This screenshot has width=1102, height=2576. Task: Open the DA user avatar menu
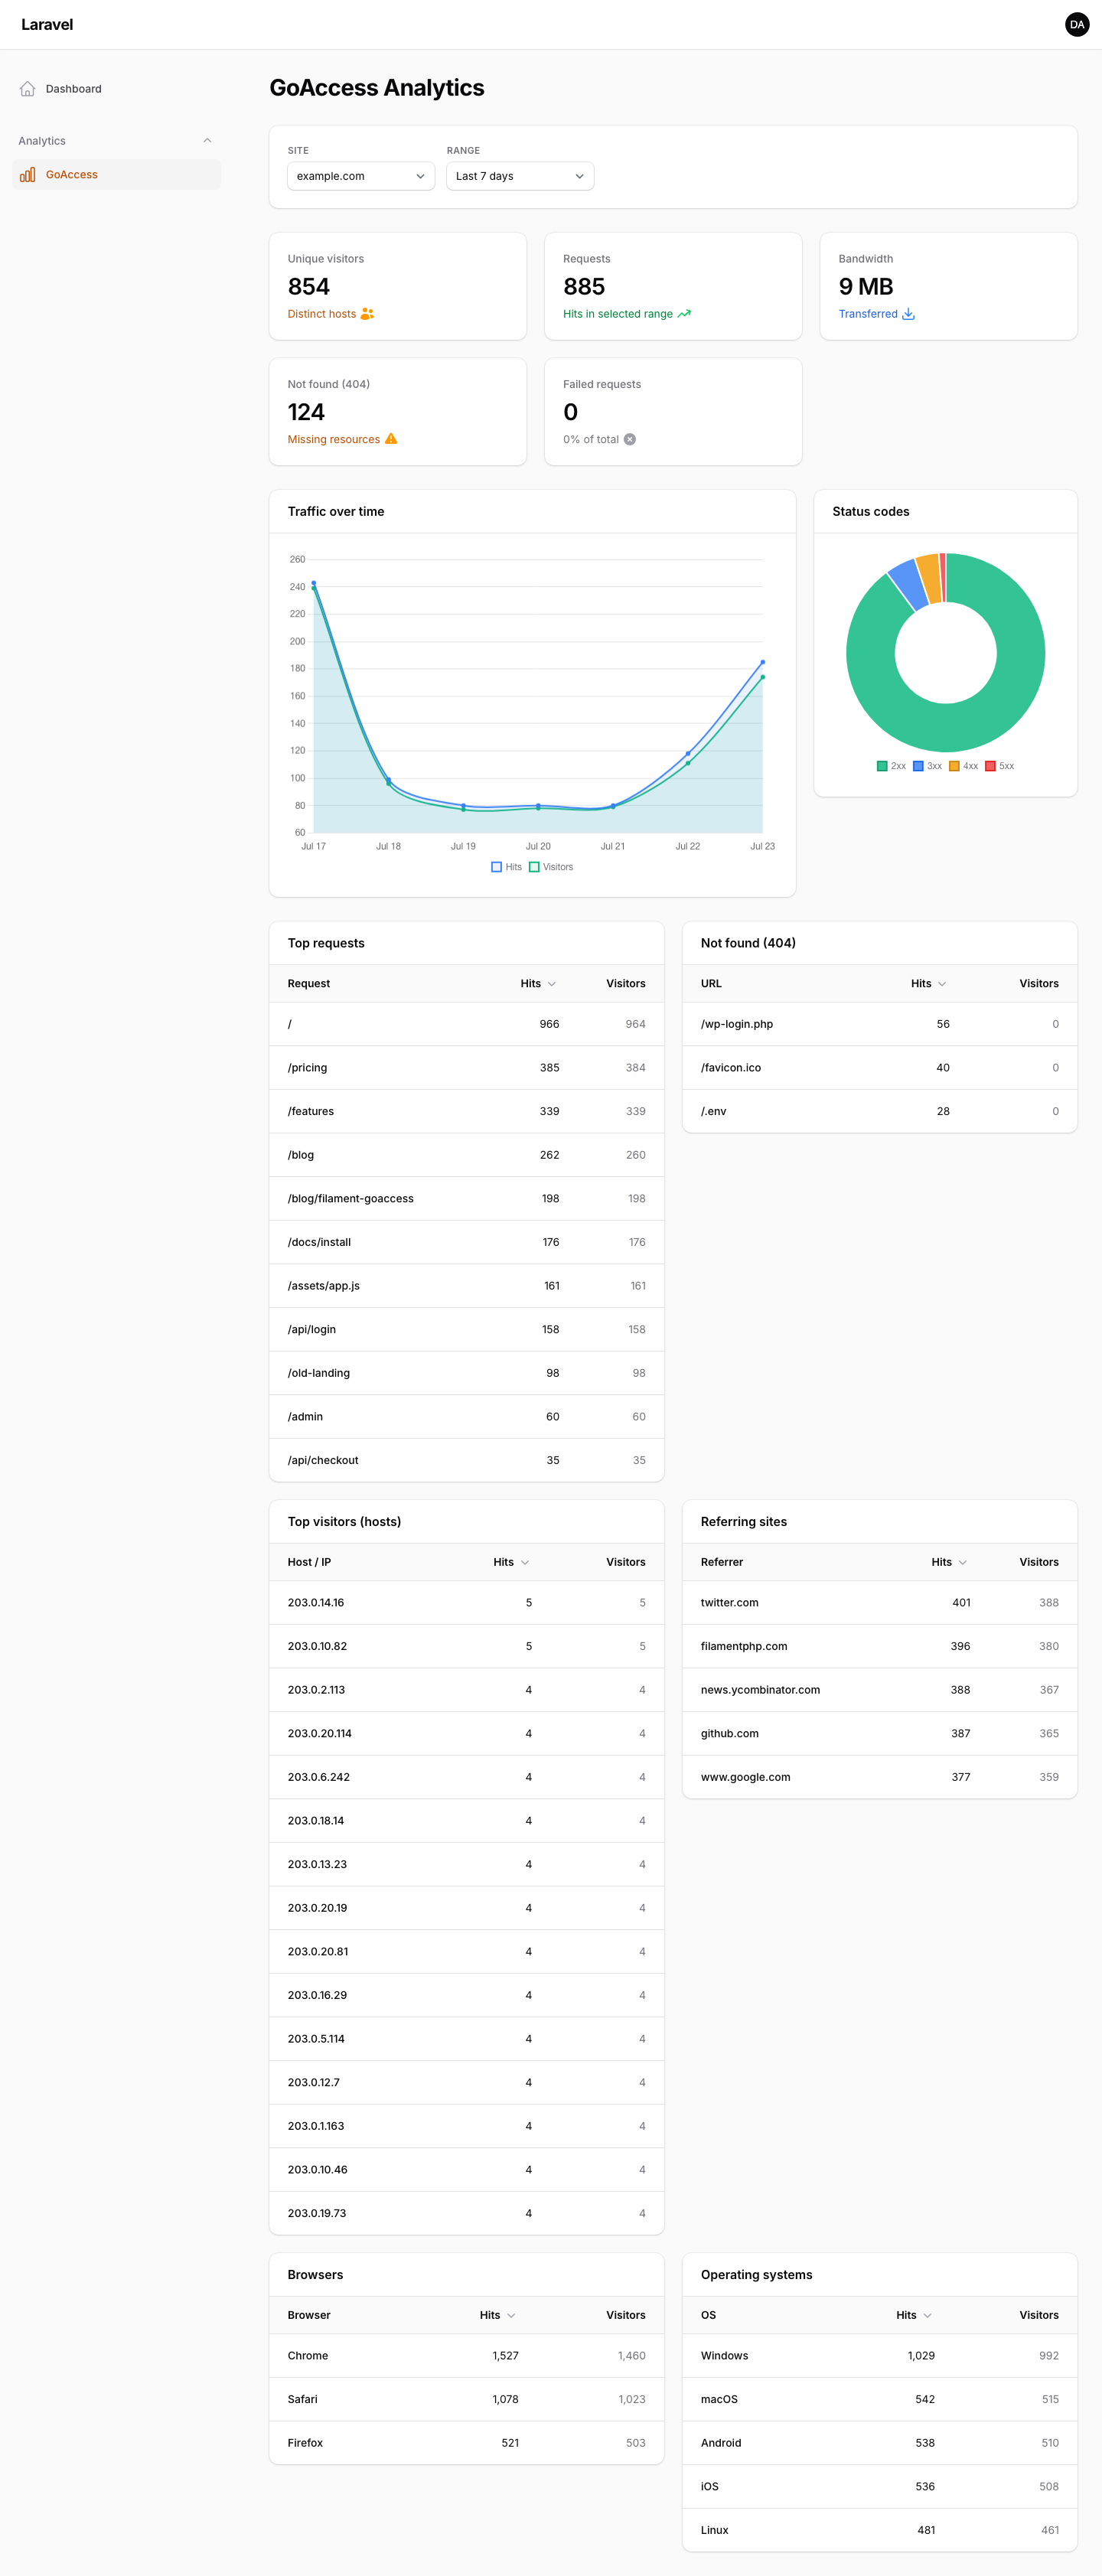pyautogui.click(x=1077, y=24)
